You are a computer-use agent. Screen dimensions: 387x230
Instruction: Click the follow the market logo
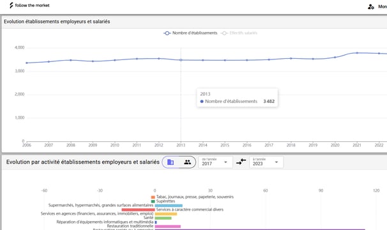[x=29, y=5]
